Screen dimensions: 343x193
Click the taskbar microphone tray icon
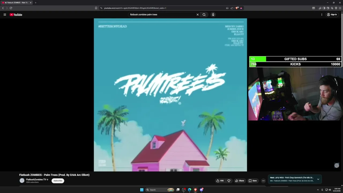(322, 190)
